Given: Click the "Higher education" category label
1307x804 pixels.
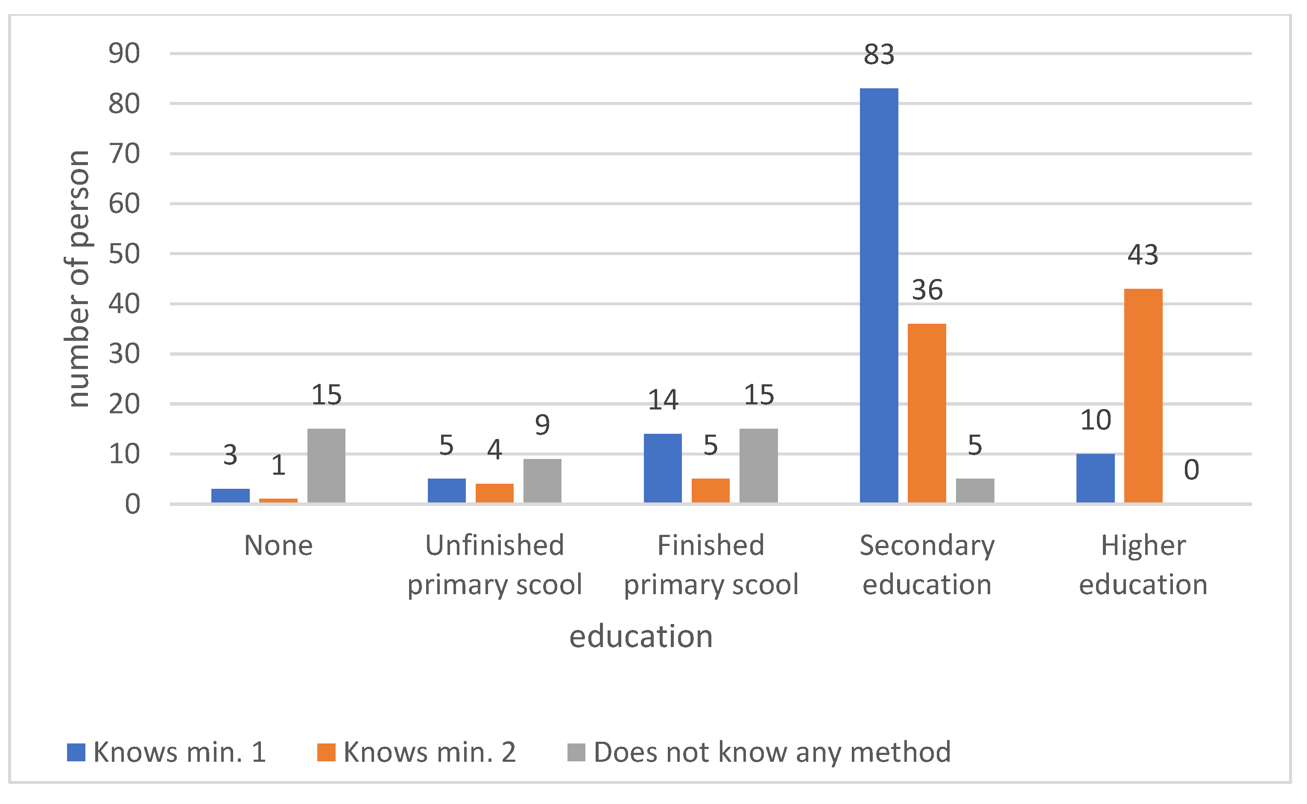Looking at the screenshot, I should click(x=1143, y=565).
